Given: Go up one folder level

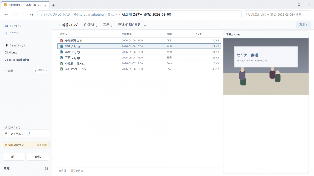Looking at the screenshot, I should (23, 14).
